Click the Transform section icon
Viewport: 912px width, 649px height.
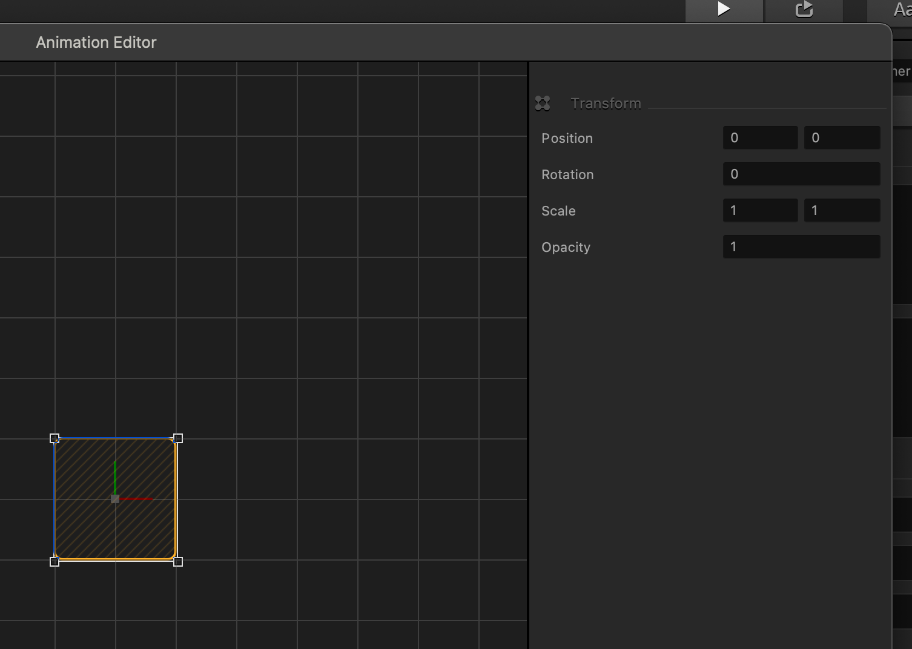(x=543, y=104)
